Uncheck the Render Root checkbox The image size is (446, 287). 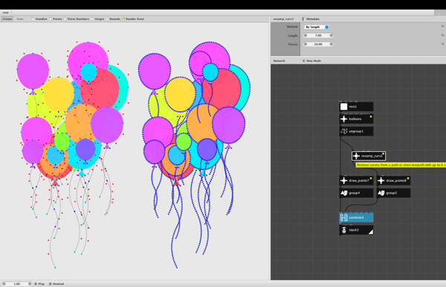(x=123, y=19)
